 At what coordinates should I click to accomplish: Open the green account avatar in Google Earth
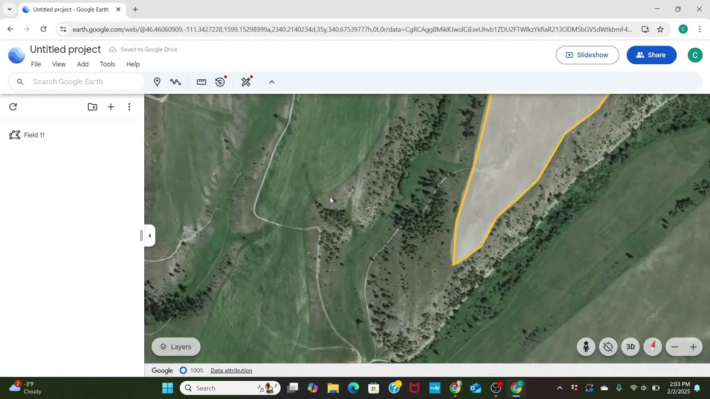pos(695,55)
